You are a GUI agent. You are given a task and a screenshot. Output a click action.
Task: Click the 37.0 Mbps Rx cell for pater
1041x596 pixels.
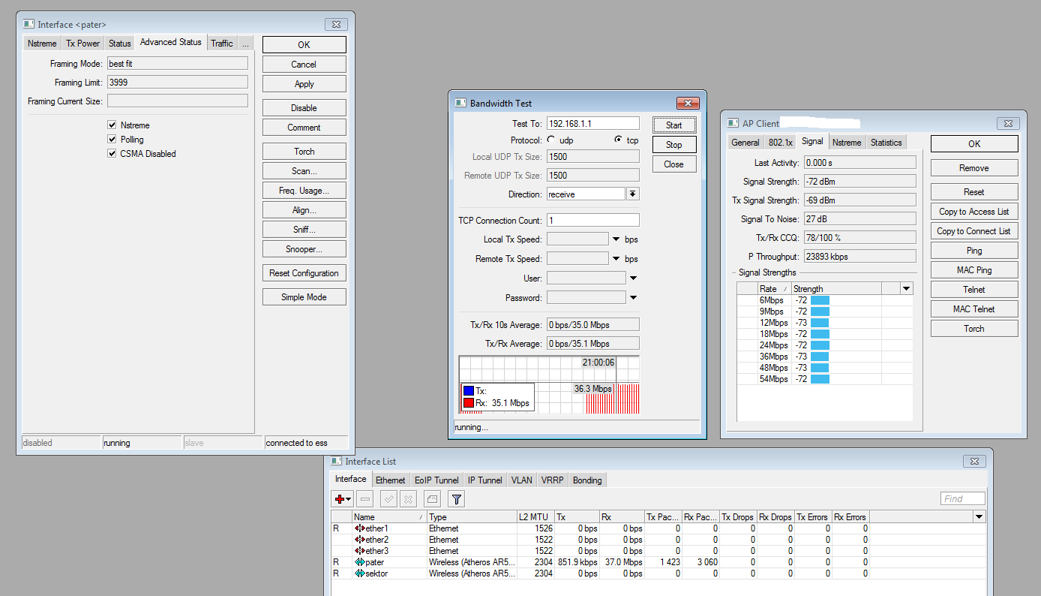622,562
